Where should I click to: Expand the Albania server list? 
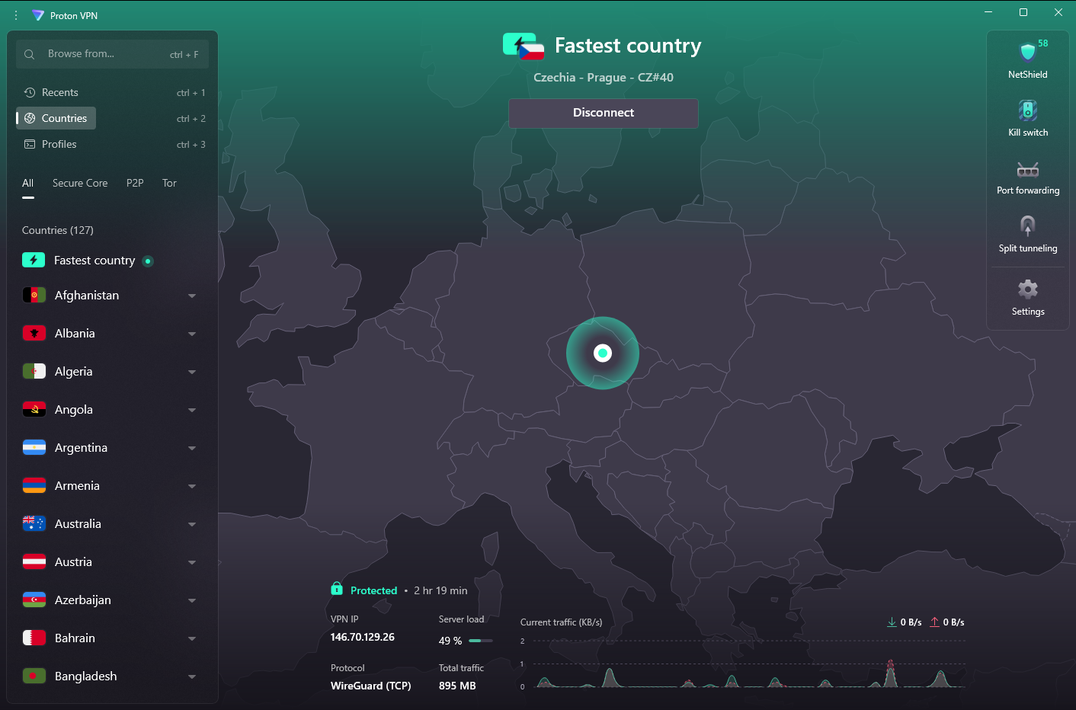[x=192, y=334]
